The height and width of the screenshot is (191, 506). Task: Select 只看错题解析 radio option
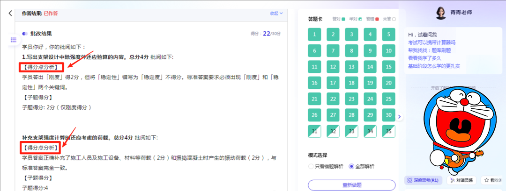(311, 166)
